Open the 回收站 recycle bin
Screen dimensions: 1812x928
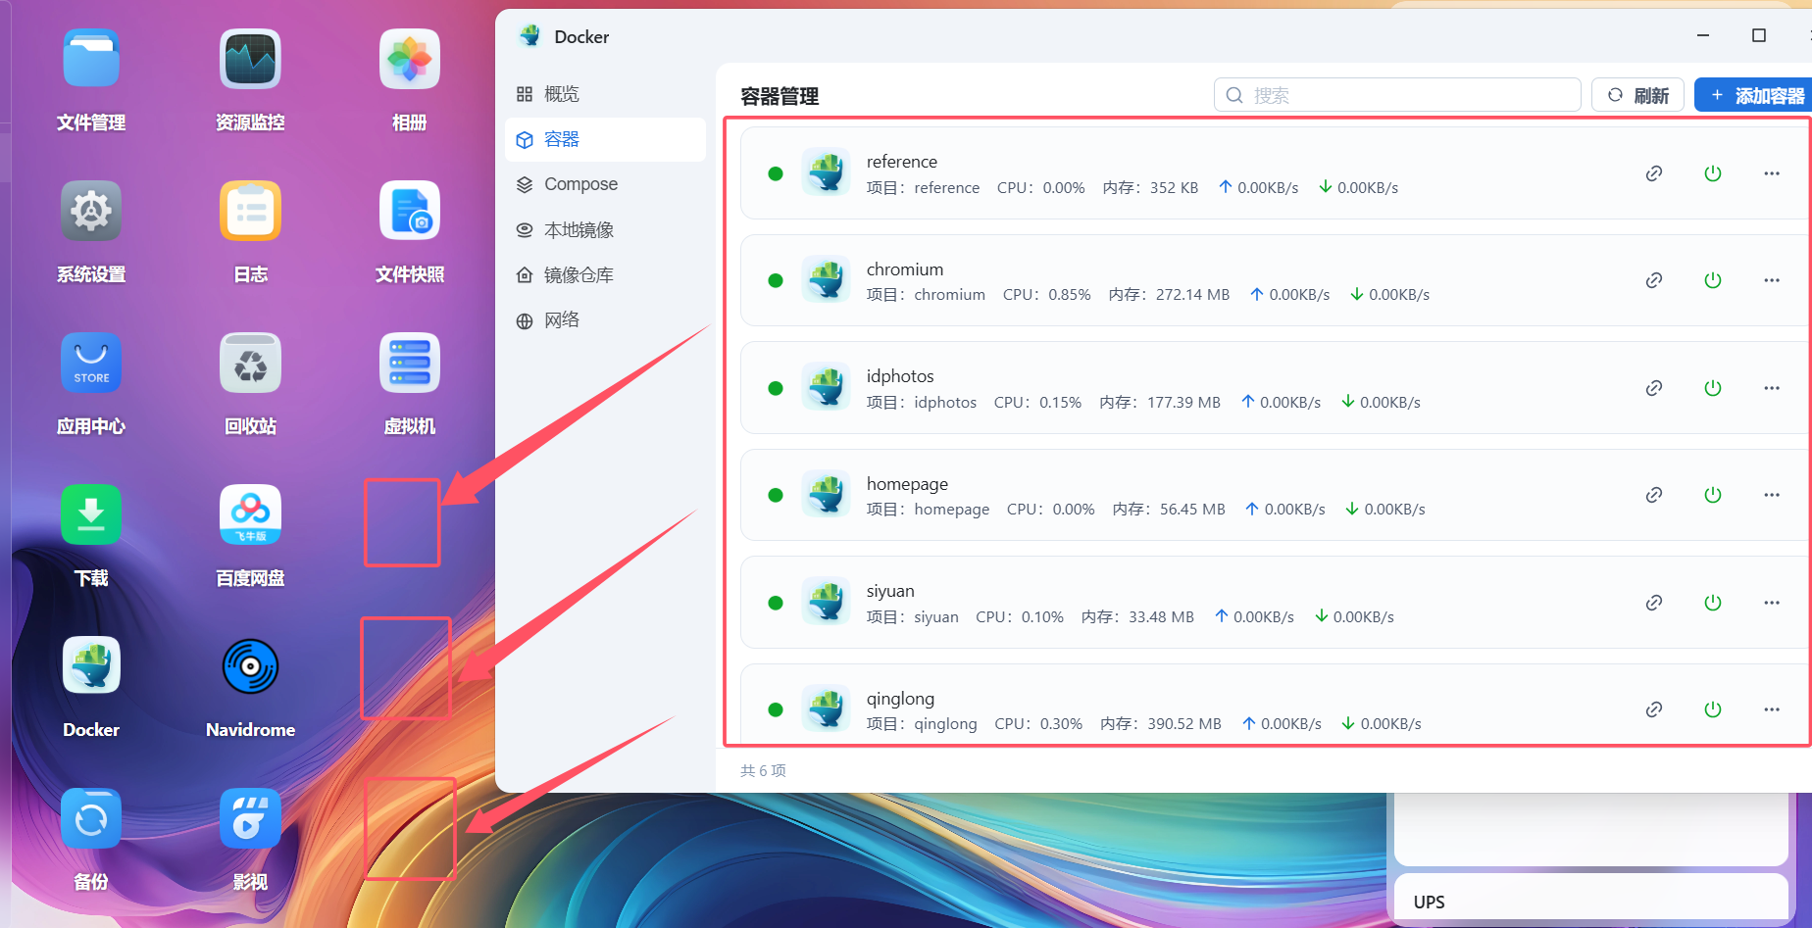[250, 363]
